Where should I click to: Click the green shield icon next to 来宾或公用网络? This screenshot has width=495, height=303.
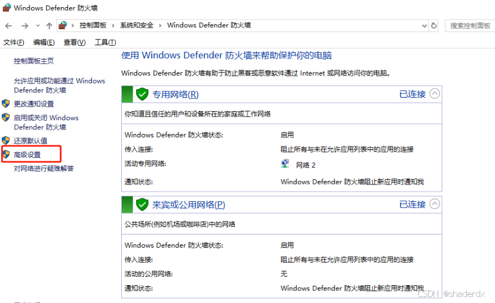click(142, 205)
